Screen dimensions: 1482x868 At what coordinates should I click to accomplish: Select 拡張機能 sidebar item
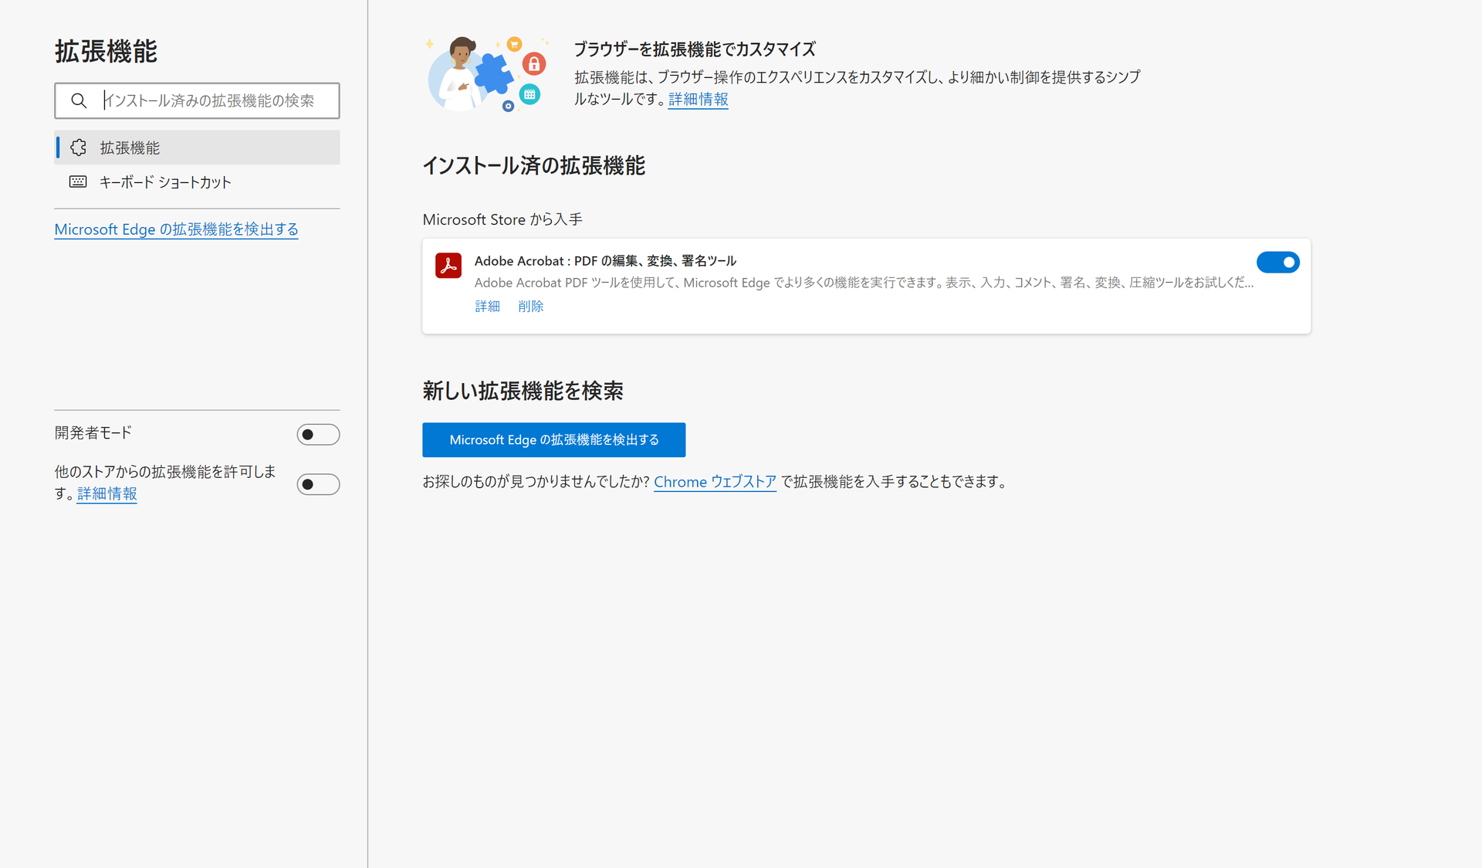tap(130, 147)
